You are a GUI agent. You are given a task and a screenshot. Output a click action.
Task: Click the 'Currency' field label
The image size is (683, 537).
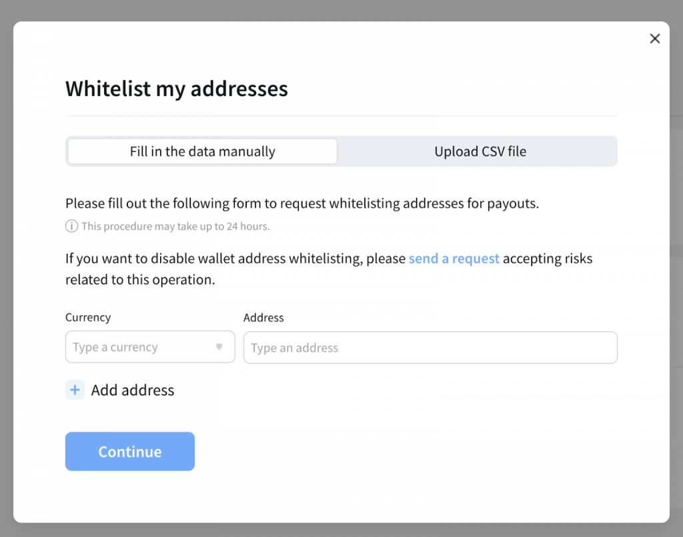88,318
